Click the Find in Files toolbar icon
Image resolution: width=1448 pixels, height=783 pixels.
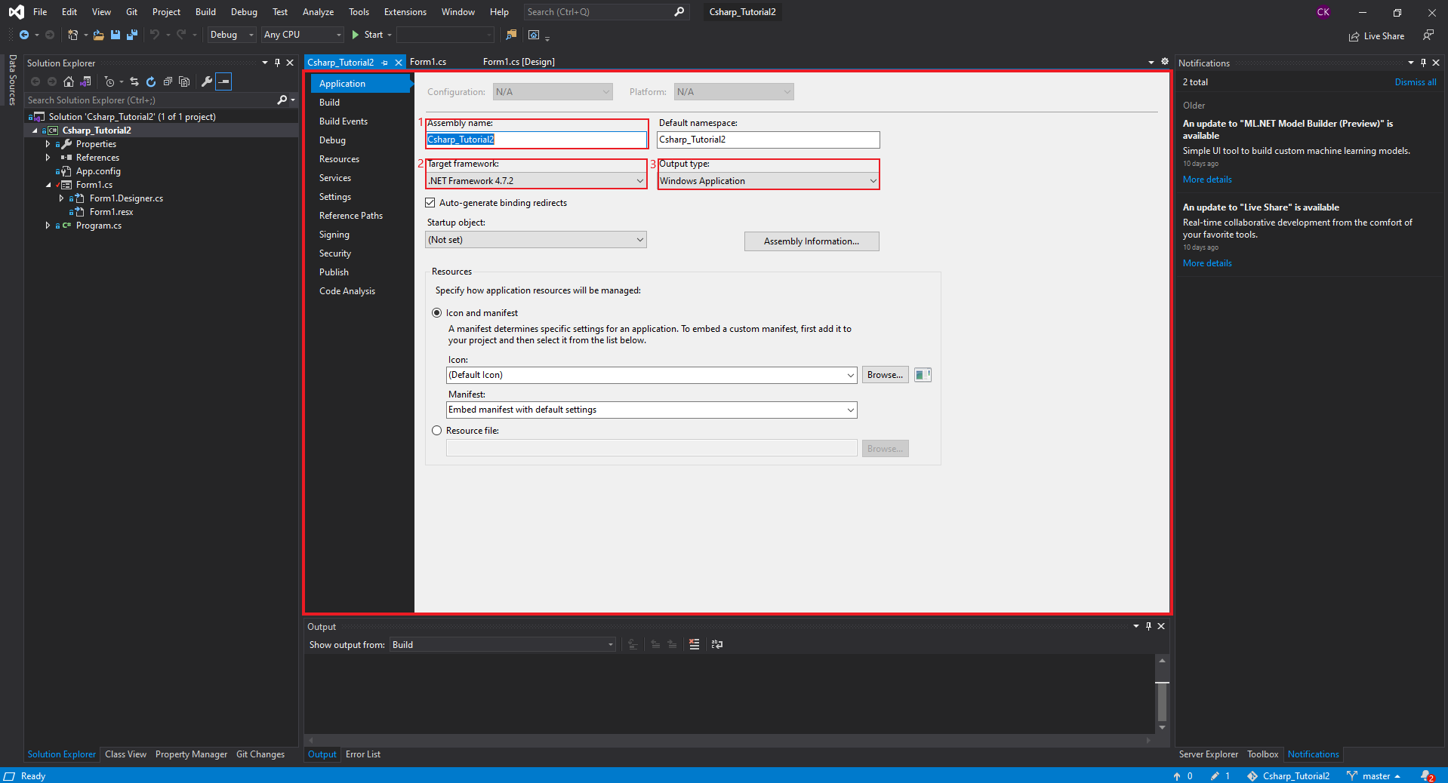(511, 35)
